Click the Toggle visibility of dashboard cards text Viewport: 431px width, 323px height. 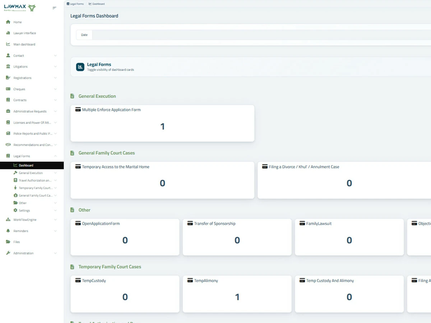pyautogui.click(x=111, y=70)
